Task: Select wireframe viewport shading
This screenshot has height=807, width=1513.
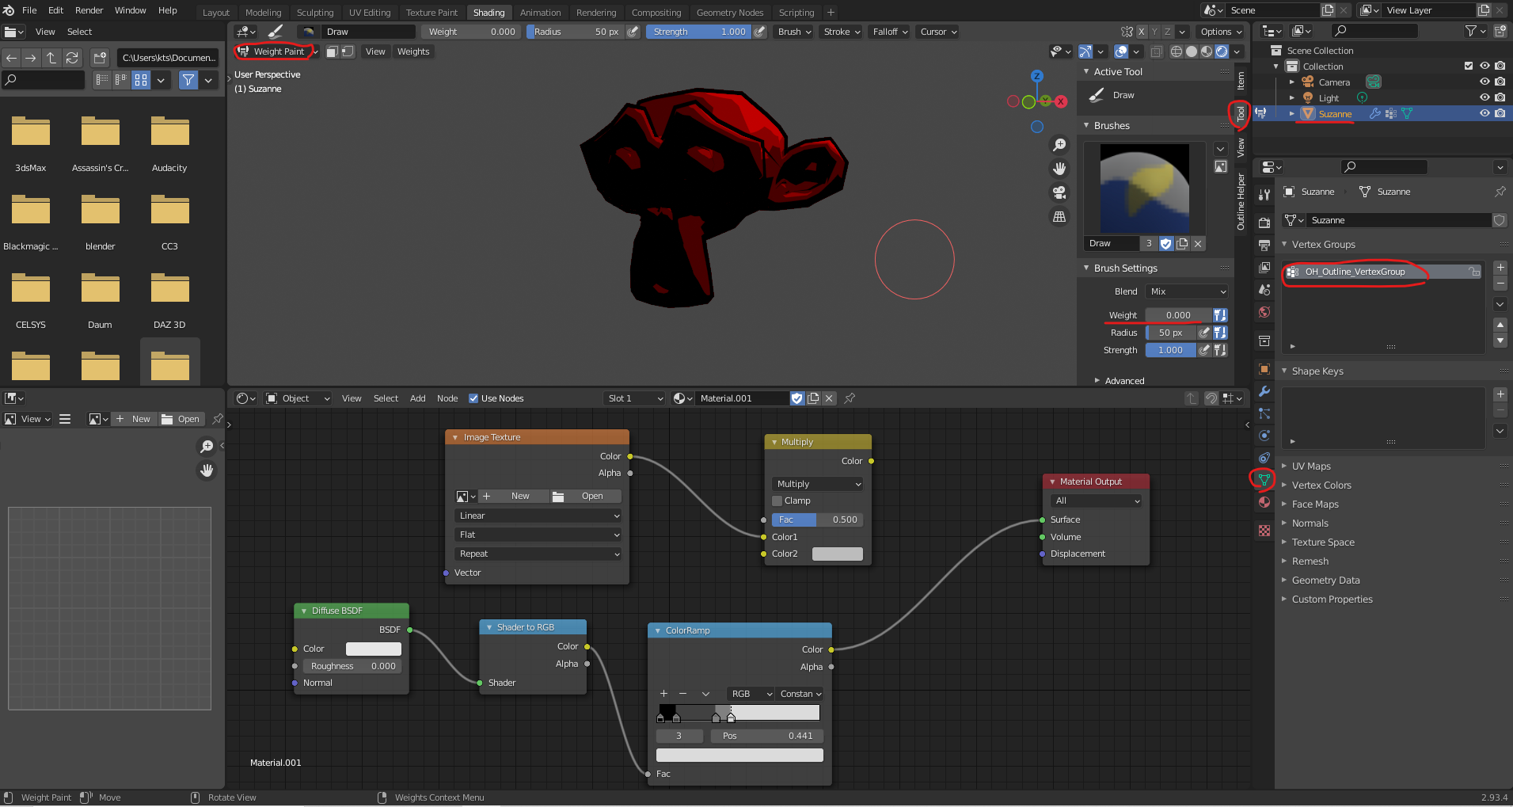Action: 1177,51
